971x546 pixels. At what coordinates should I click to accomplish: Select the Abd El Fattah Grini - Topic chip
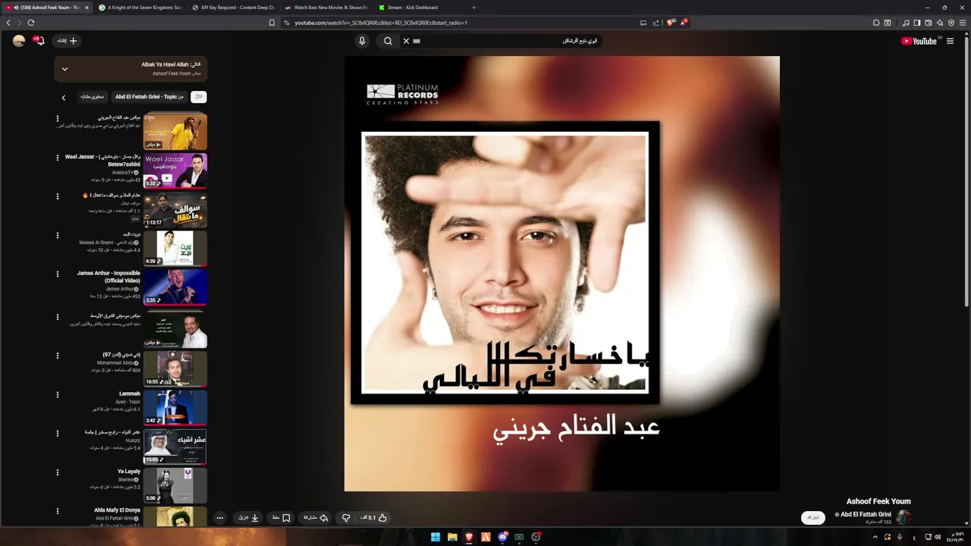coord(149,97)
